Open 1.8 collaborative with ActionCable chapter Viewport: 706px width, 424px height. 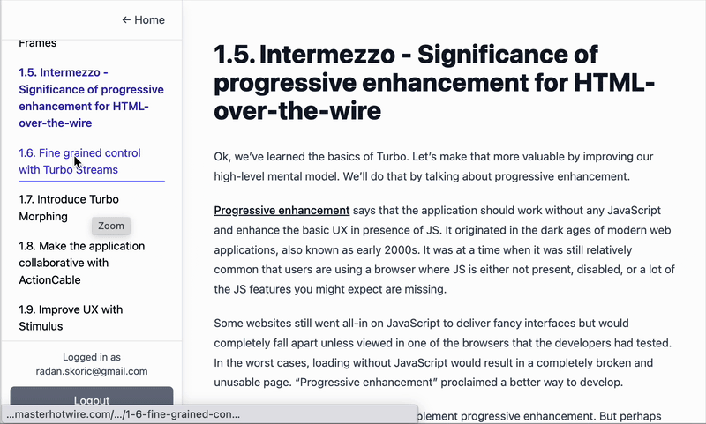point(82,263)
